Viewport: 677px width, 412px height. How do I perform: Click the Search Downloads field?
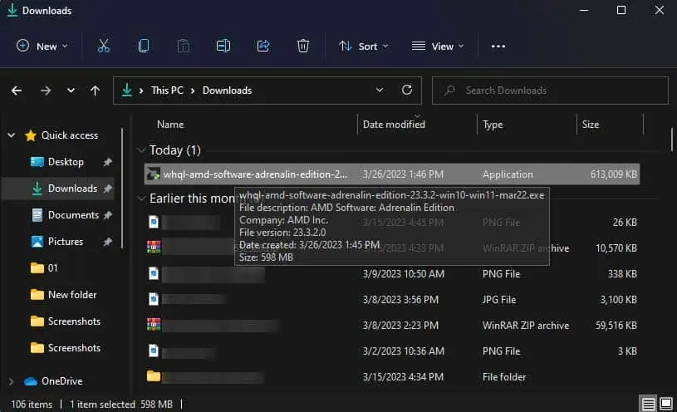(550, 91)
